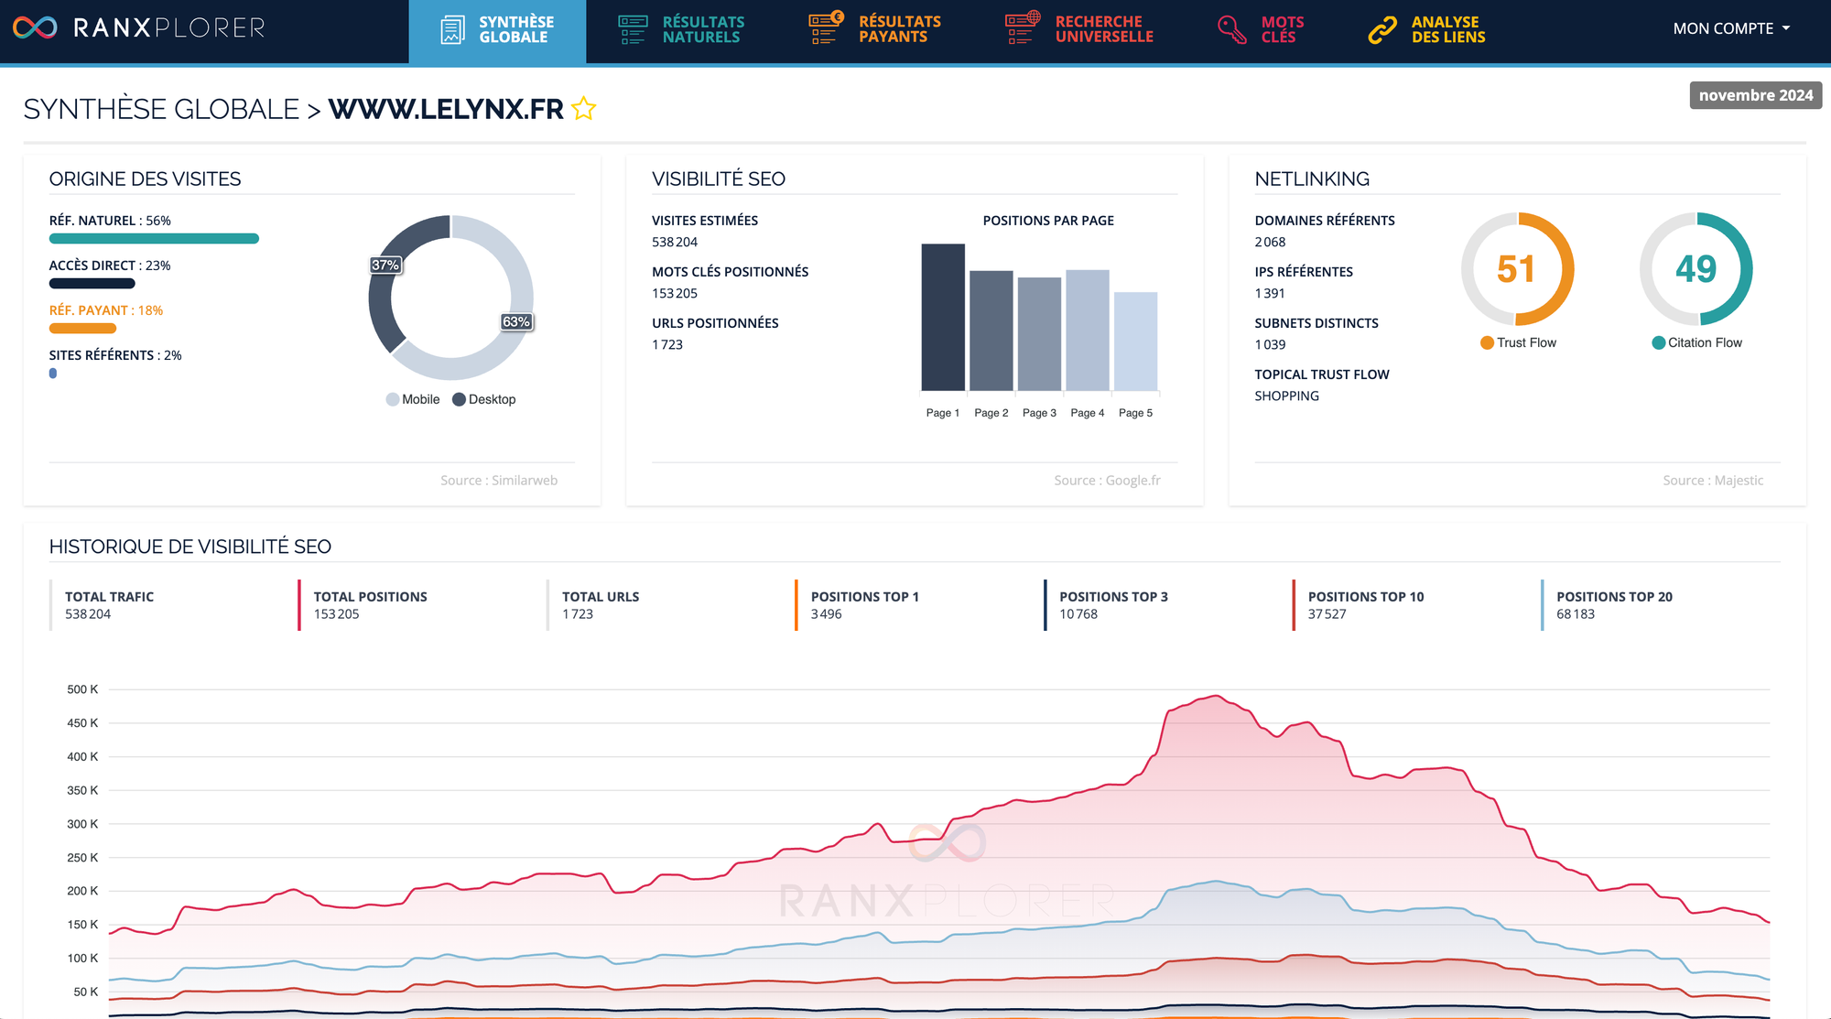This screenshot has height=1019, width=1831.
Task: Click the Page 1 bar in chart
Action: click(x=943, y=317)
